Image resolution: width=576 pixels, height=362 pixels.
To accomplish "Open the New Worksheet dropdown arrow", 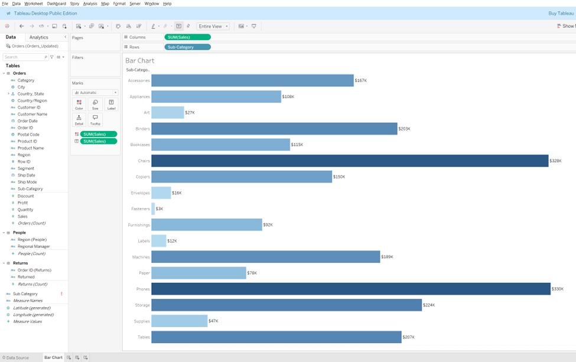I will 84,27.
